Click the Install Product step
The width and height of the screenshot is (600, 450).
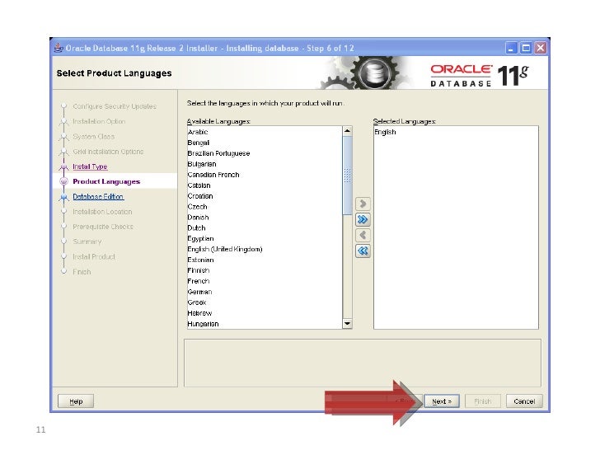(x=94, y=257)
